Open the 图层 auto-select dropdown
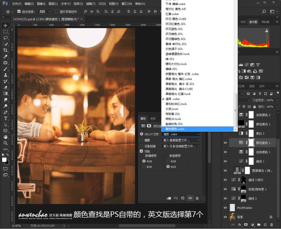Viewport: 281px width, 229px height. coord(44,11)
